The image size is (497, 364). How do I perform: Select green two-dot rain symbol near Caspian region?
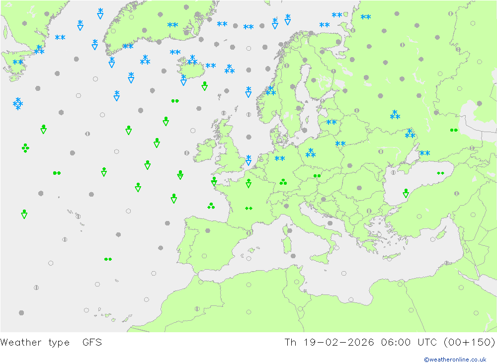point(454,130)
